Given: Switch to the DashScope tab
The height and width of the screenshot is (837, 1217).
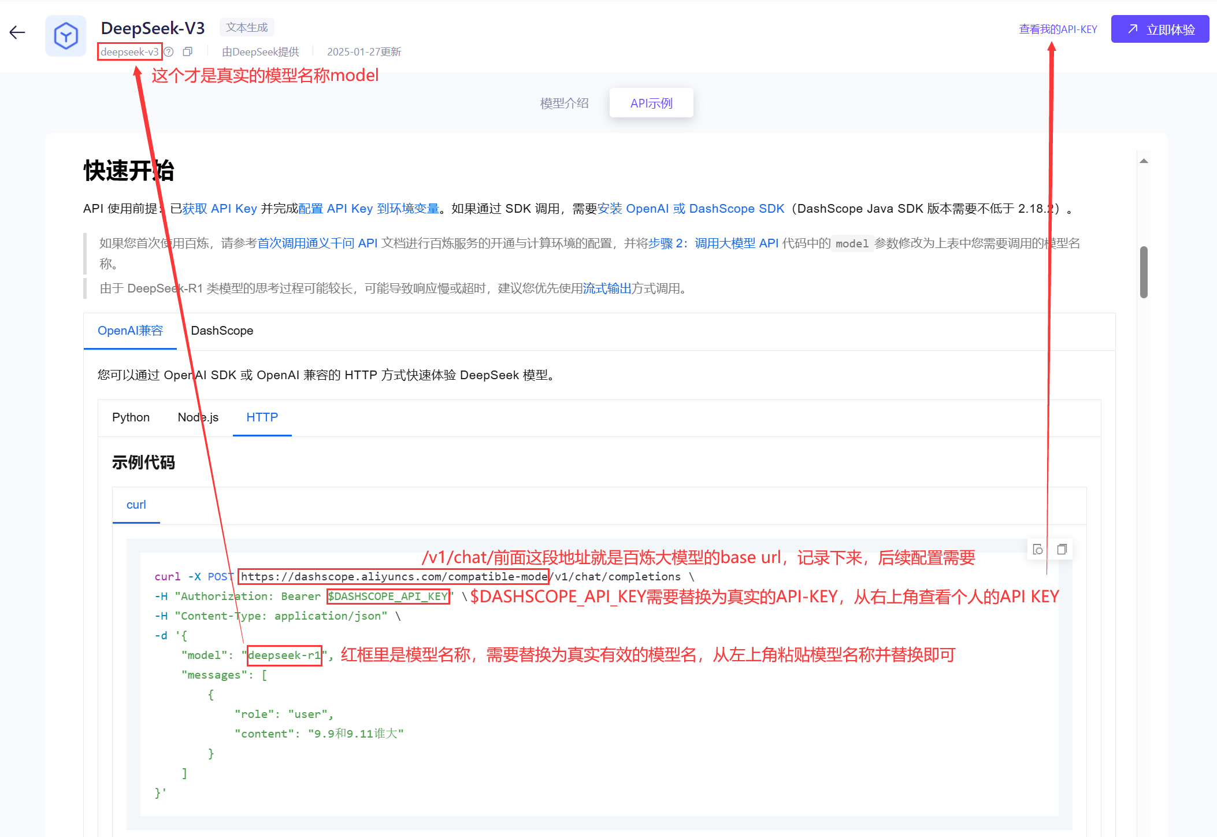Looking at the screenshot, I should 222,331.
